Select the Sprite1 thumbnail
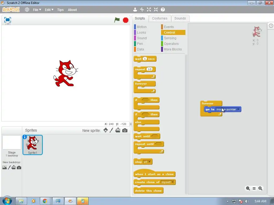Viewport: 274px width, 205px height. 32,145
